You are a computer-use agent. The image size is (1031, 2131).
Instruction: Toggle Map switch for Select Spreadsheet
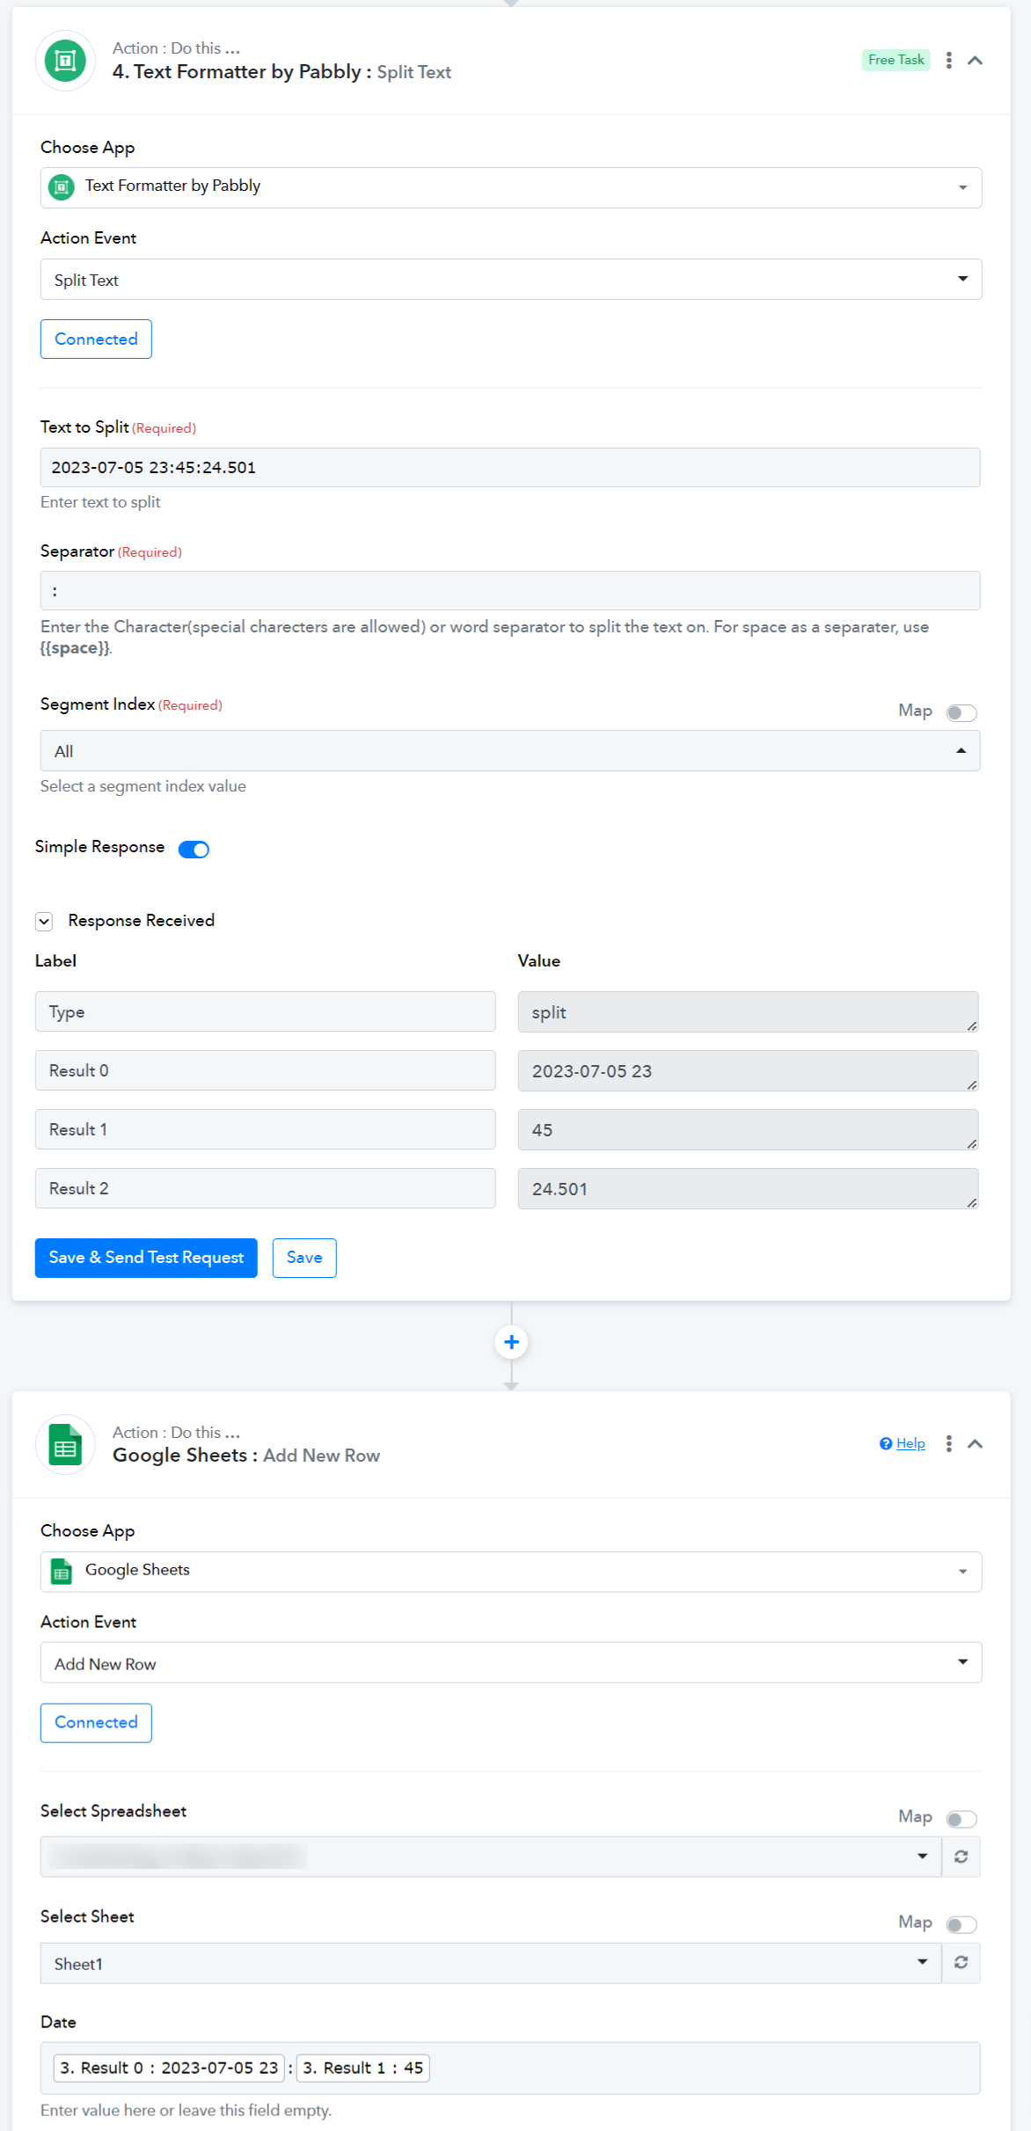point(962,1819)
